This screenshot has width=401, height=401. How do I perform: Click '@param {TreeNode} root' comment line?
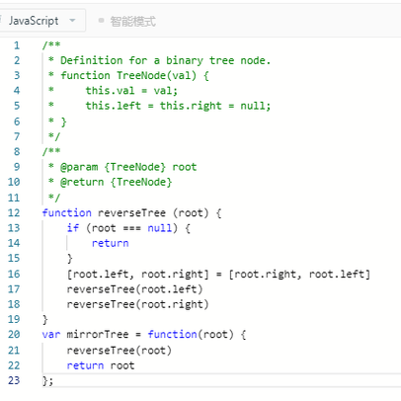128,167
